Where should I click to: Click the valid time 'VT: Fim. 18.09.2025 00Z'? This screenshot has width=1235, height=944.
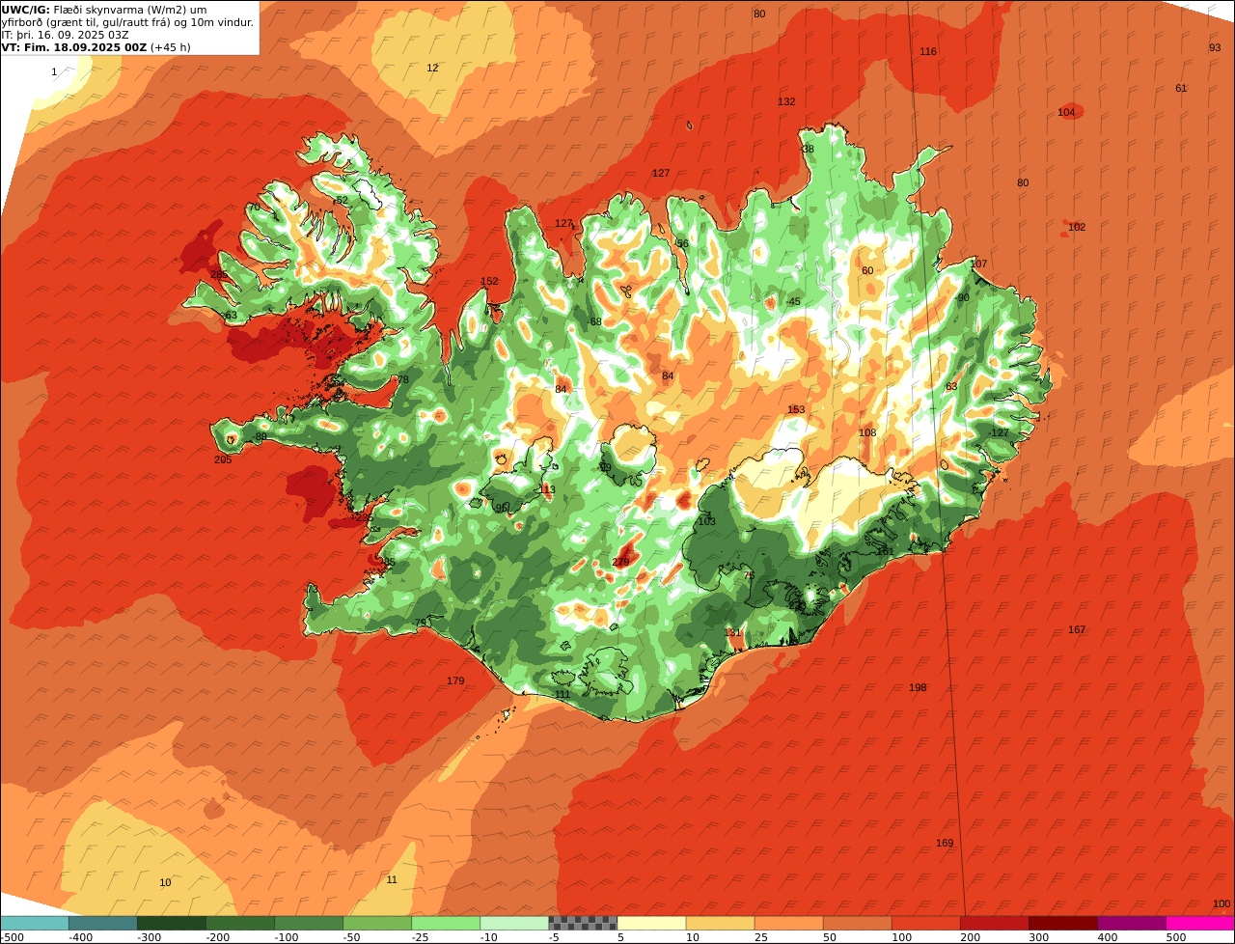[x=74, y=46]
